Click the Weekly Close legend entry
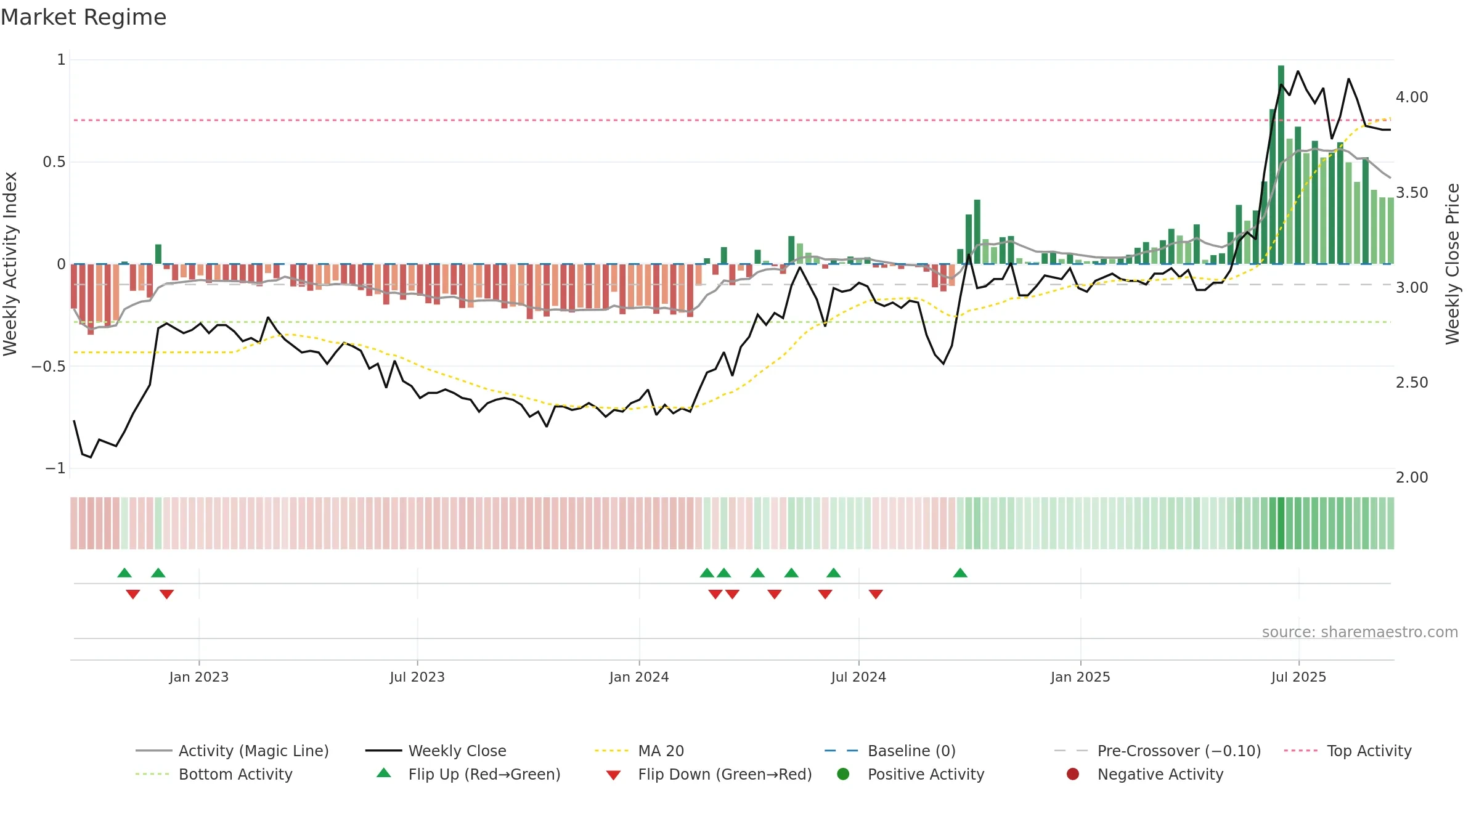 (436, 751)
